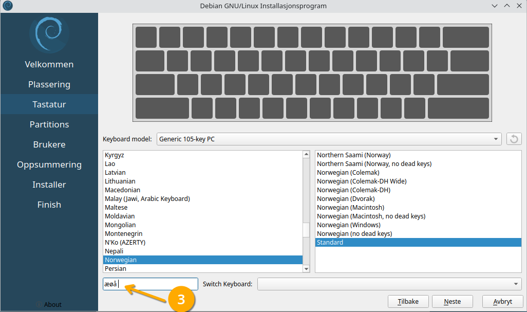Screen dimensions: 527x312
Task: Click the About info icon
Action: [39, 304]
